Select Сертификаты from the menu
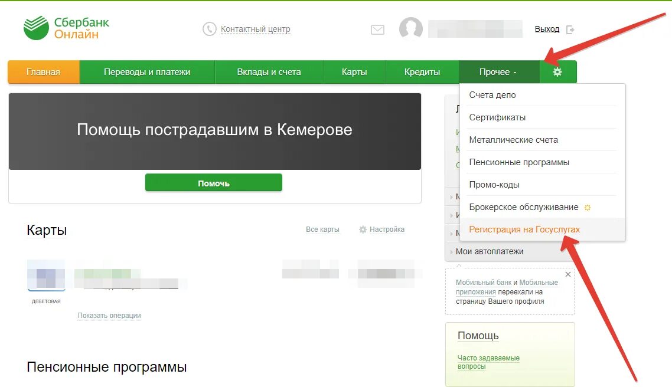This screenshot has height=387, width=672. pos(542,117)
